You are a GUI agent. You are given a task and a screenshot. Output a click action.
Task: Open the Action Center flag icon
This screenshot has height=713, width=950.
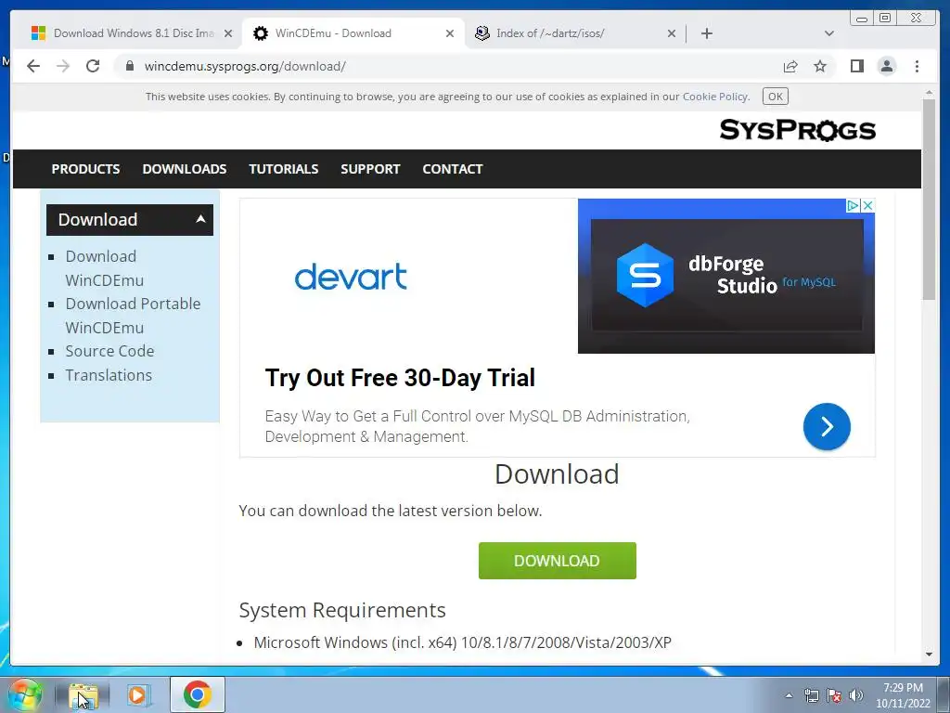pos(834,695)
